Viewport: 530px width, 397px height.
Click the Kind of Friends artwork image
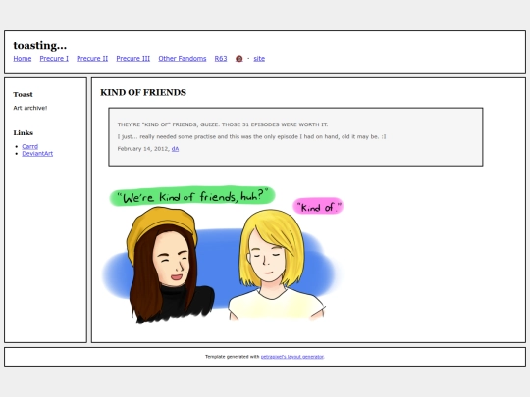tap(223, 255)
